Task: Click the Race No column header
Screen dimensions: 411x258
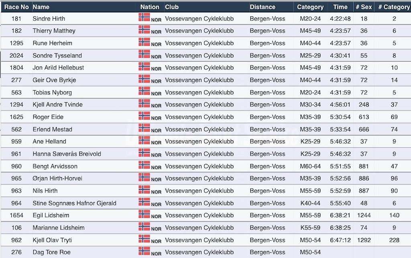Action: (16, 7)
